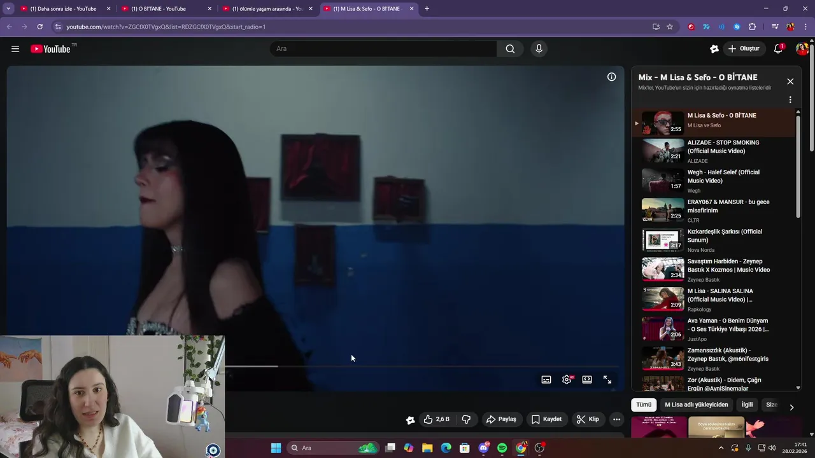815x458 pixels.
Task: Click the address bar URL
Action: (166, 27)
